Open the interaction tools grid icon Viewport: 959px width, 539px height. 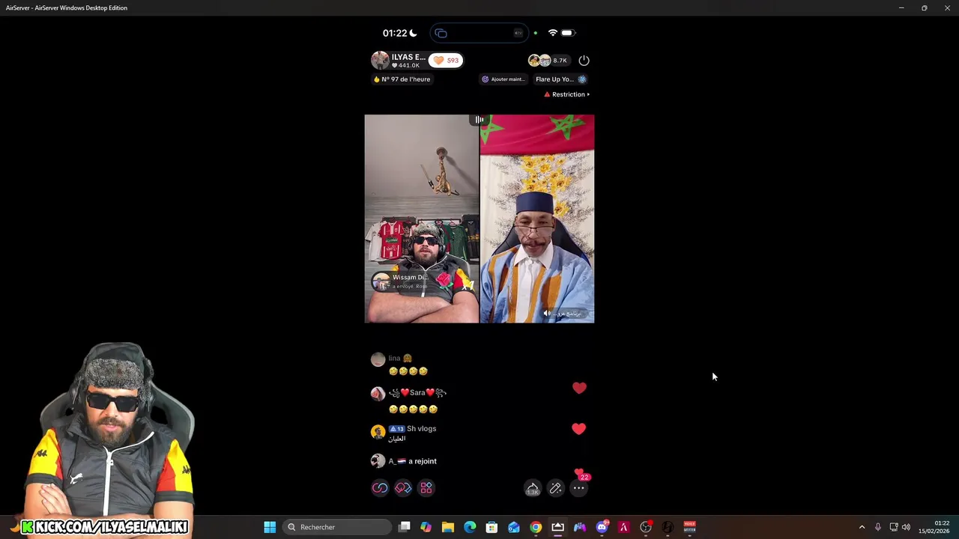pos(426,488)
